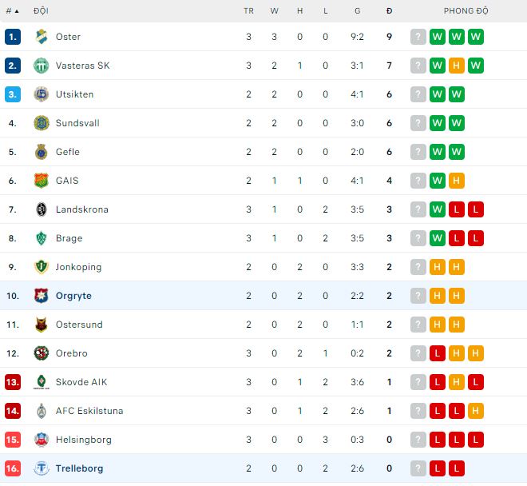Click the Landskrona club logo
This screenshot has height=486, width=527.
pos(42,209)
